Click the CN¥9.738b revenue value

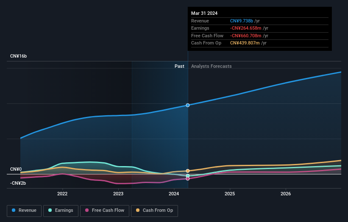pos(242,21)
